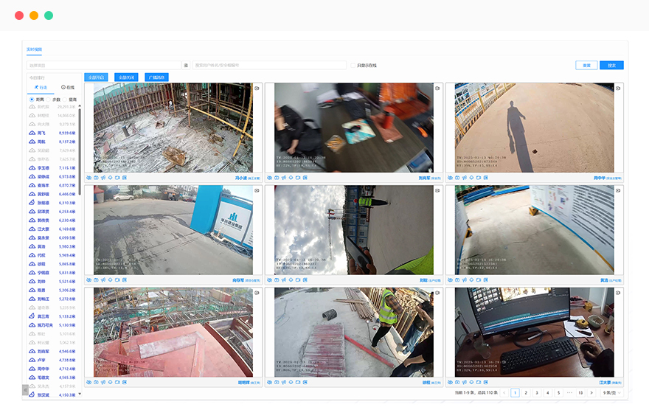Click the snapshot camera icon under 刘尚军 video
Image resolution: width=649 pixels, height=410 pixels.
tap(277, 178)
